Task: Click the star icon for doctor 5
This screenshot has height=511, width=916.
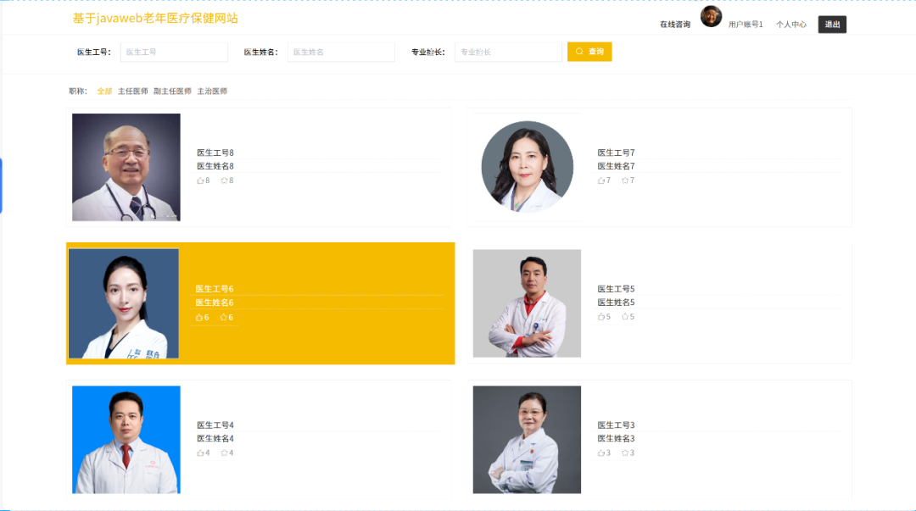Action: click(x=624, y=317)
